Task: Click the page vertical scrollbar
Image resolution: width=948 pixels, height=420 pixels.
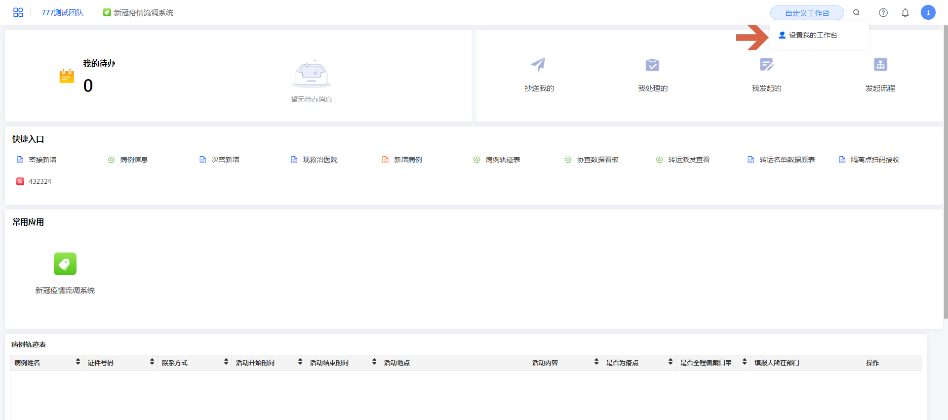Action: pos(945,173)
